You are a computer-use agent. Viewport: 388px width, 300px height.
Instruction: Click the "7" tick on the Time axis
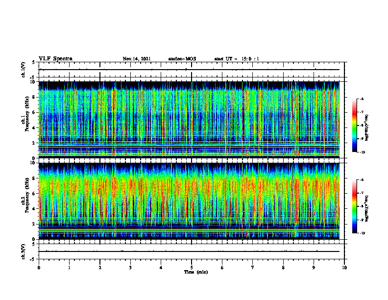(x=253, y=268)
